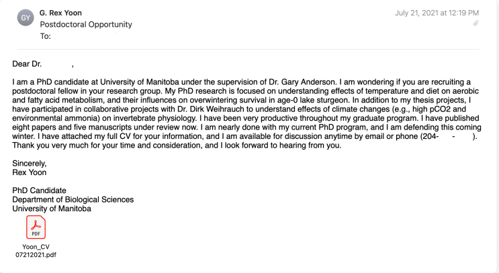Click the GY sender avatar
The image size is (499, 273).
[25, 19]
